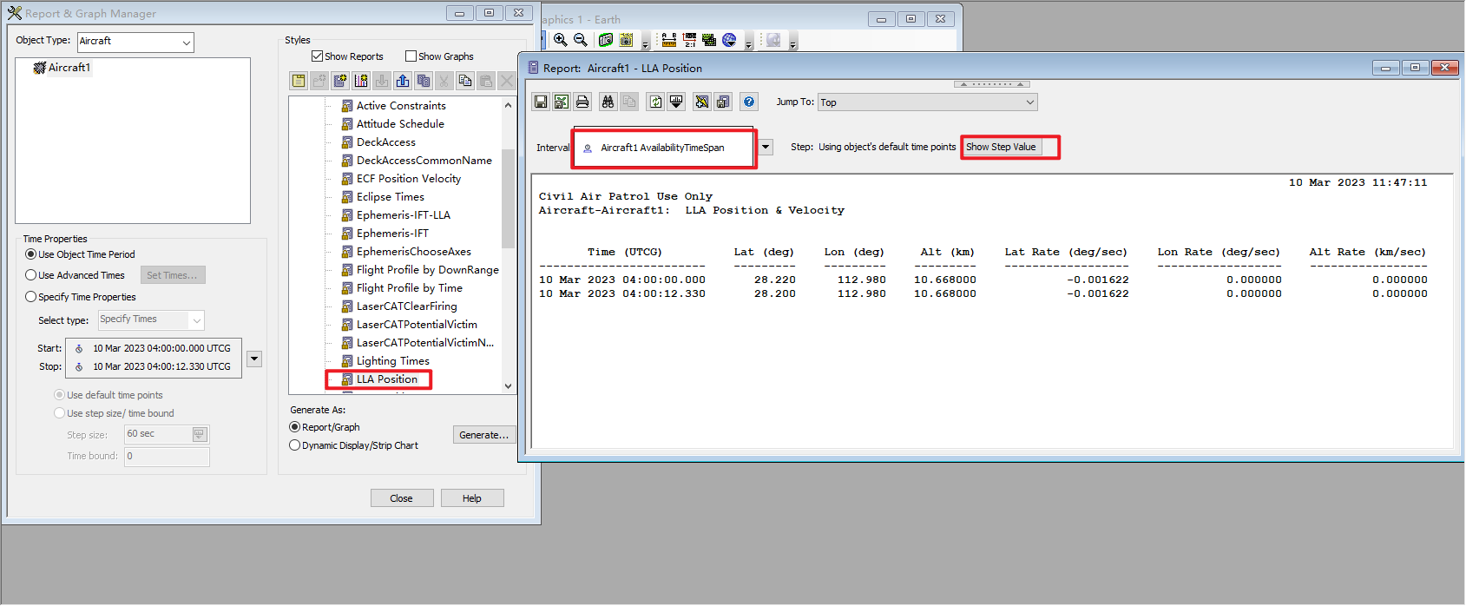Zoom out on Earth graphics window
This screenshot has width=1466, height=606.
pos(581,40)
